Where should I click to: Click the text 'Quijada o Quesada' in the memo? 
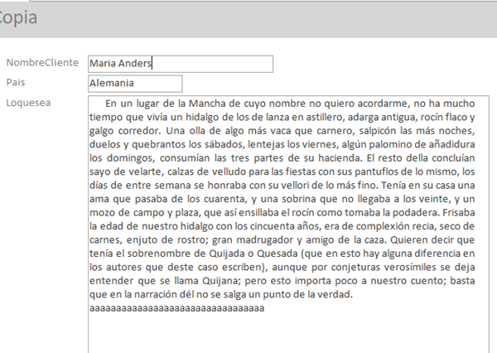pos(253,254)
